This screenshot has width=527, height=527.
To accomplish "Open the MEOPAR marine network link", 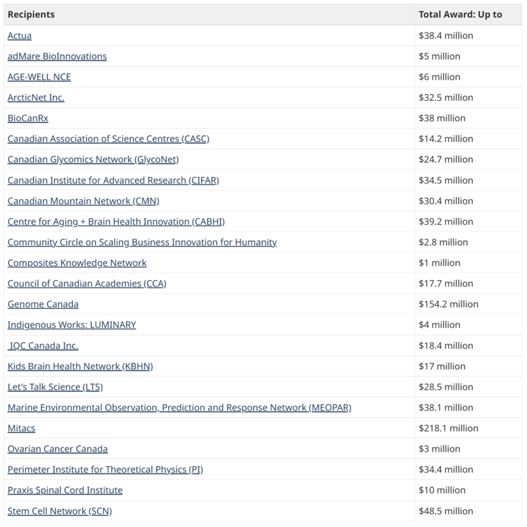I will [x=180, y=407].
